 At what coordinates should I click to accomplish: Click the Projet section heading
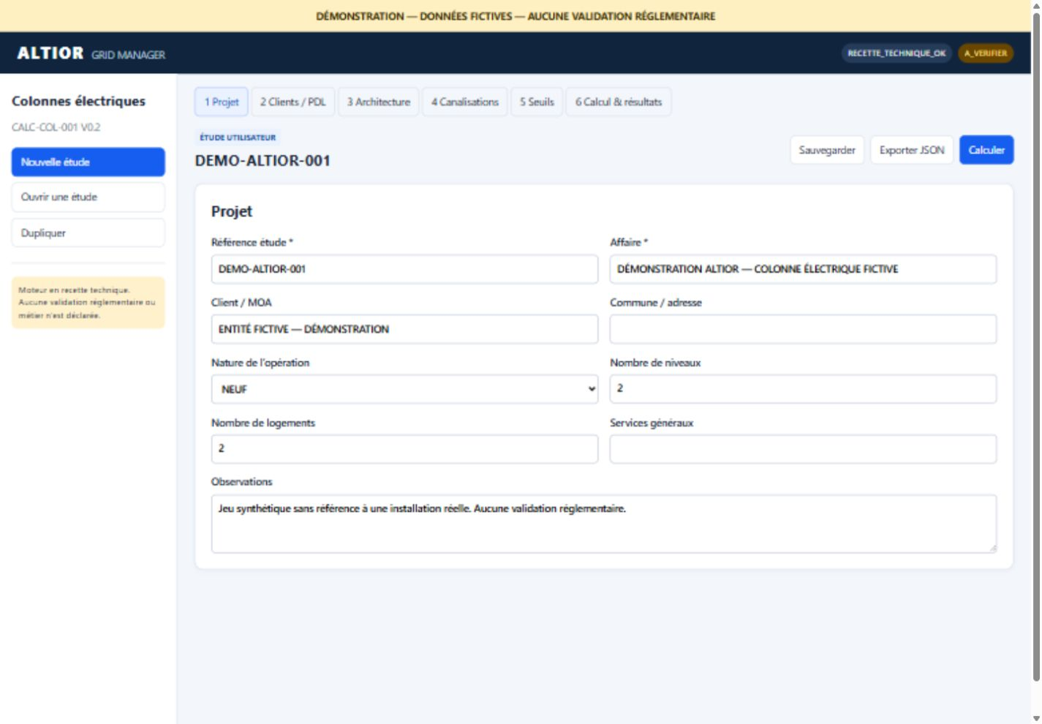click(232, 211)
